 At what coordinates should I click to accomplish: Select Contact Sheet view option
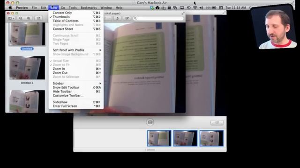(x=76, y=29)
